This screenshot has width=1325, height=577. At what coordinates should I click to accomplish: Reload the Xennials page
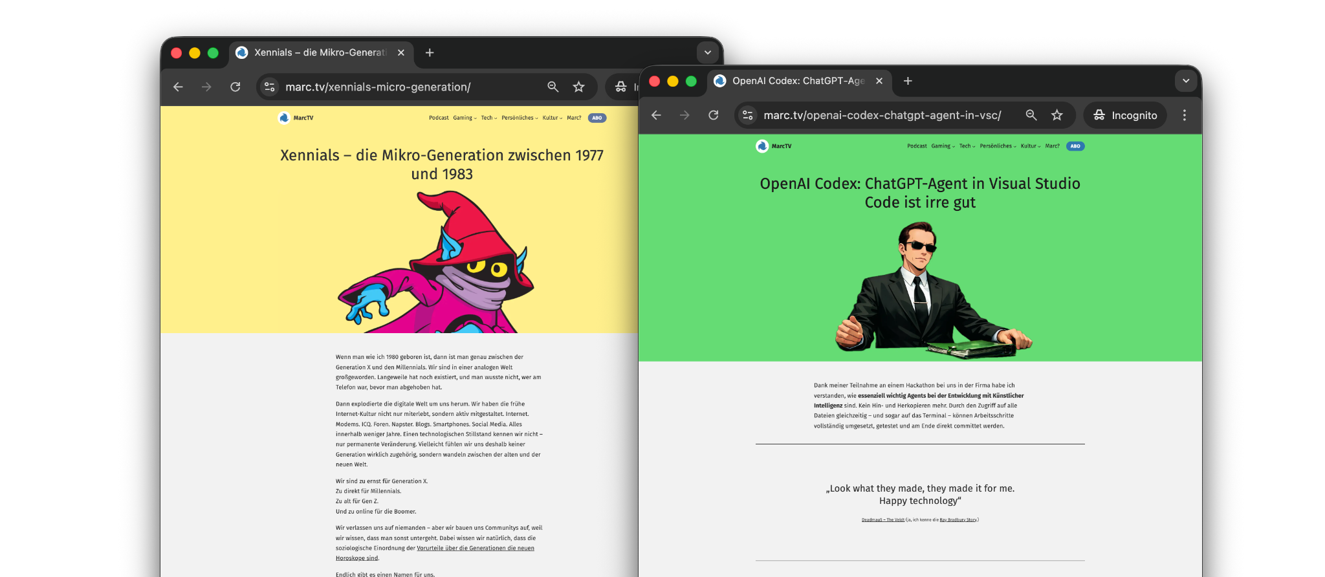[x=235, y=87]
